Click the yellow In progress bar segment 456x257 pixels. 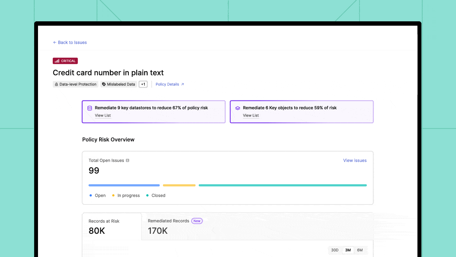179,185
